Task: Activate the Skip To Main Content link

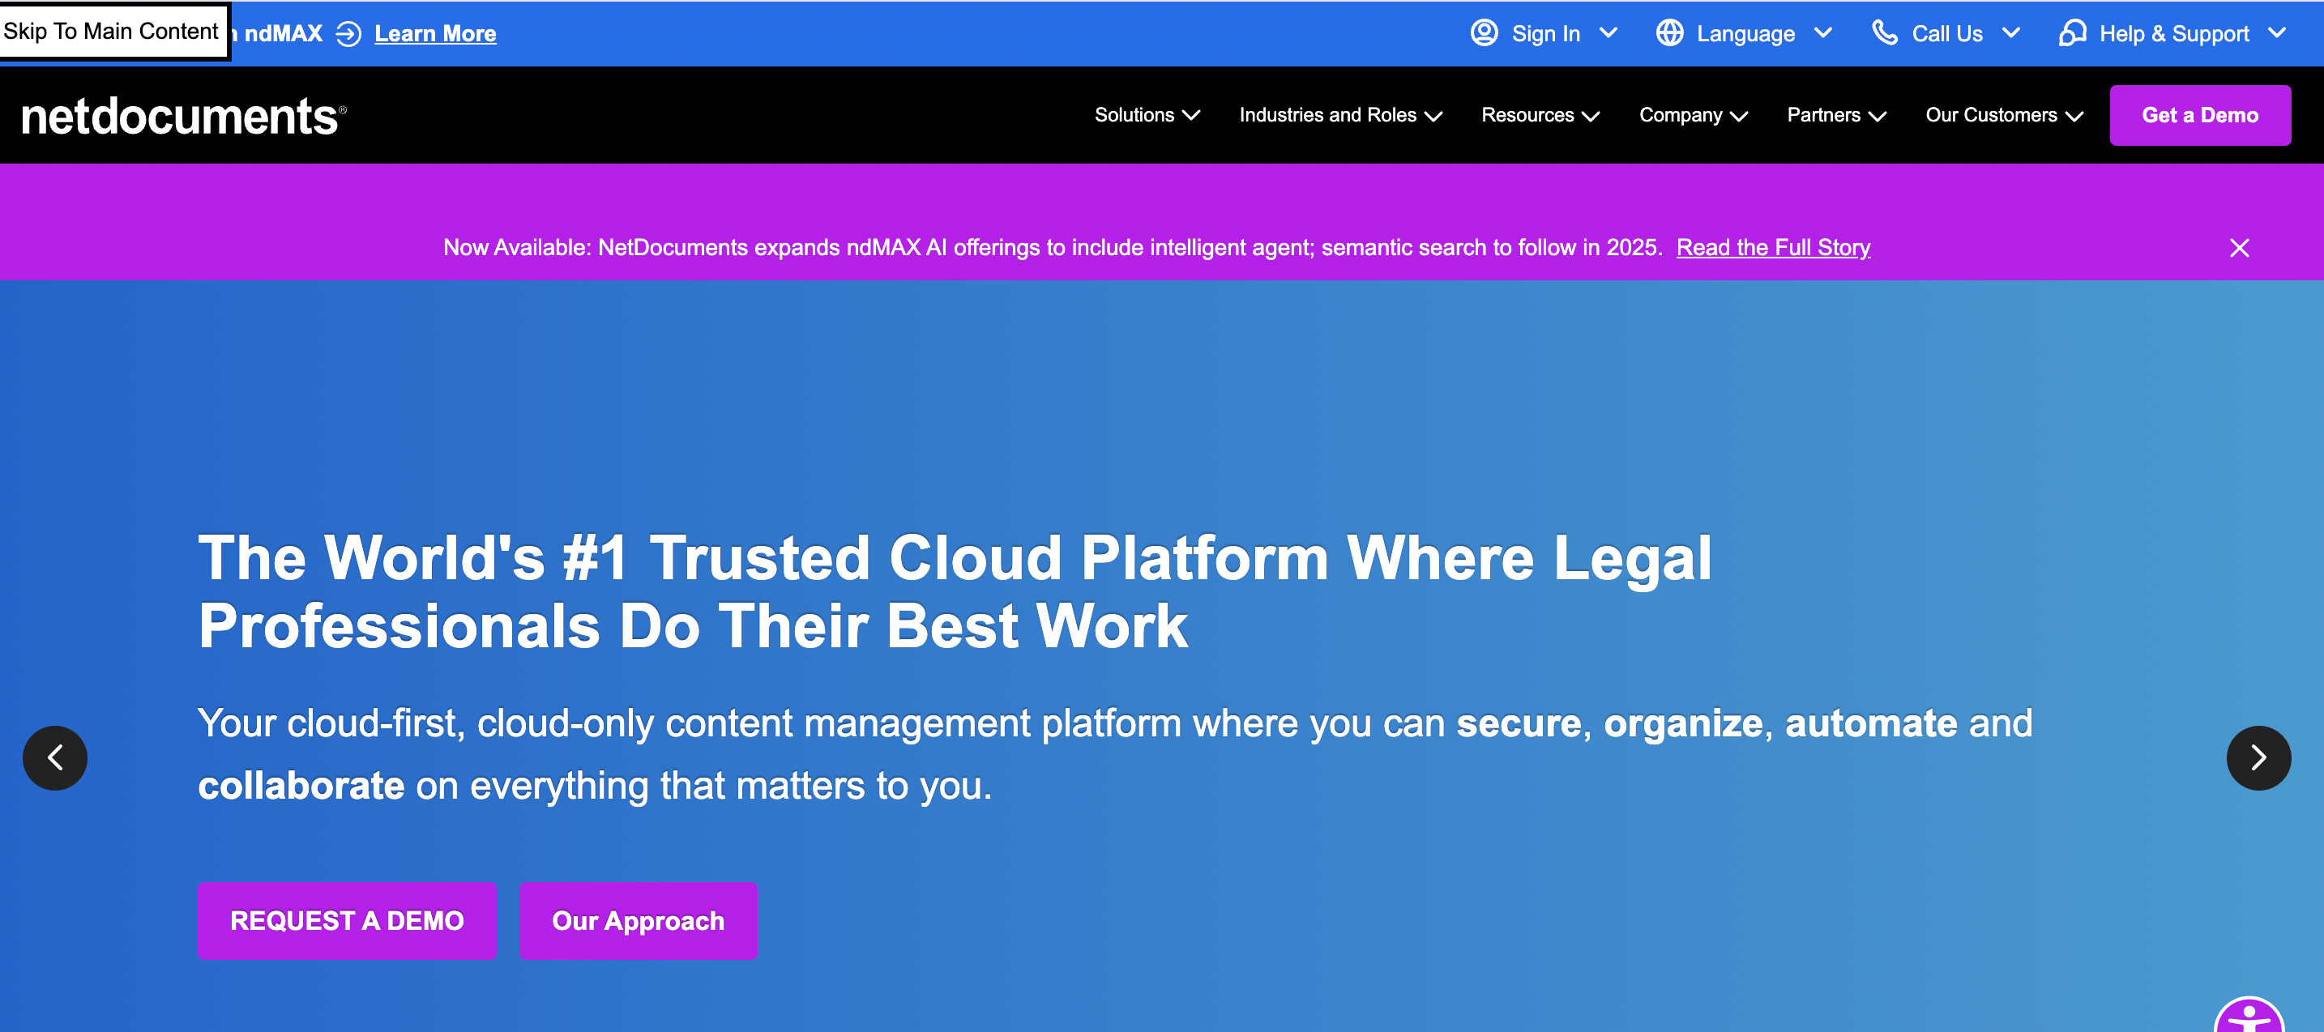Action: click(113, 32)
